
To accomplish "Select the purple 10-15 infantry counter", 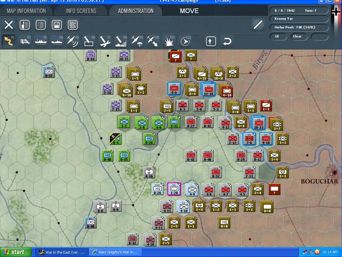I will click(x=124, y=55).
